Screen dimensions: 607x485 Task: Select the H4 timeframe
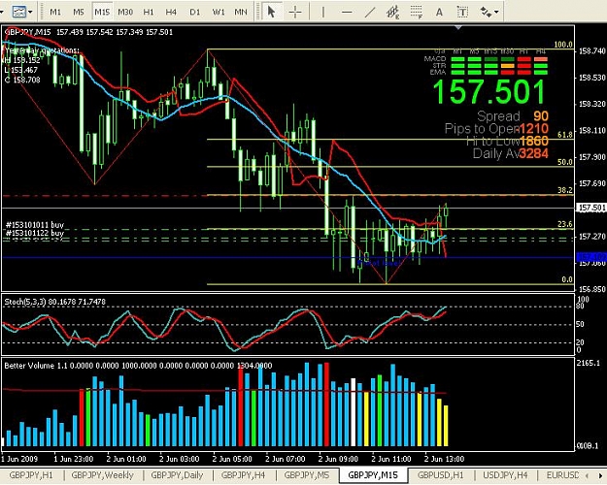coord(171,12)
